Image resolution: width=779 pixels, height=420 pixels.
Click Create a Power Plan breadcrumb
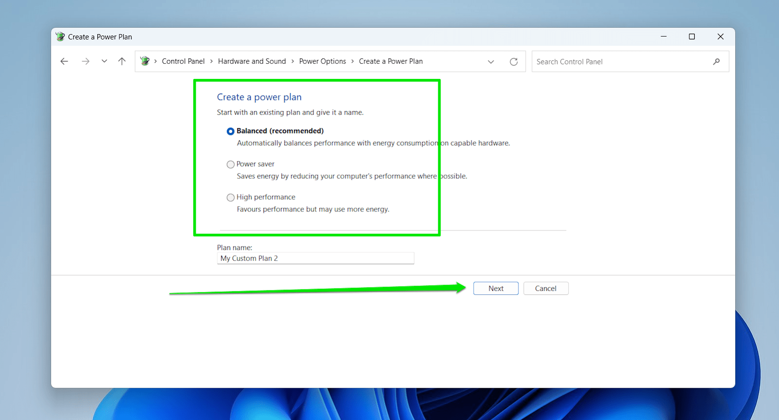click(x=391, y=61)
